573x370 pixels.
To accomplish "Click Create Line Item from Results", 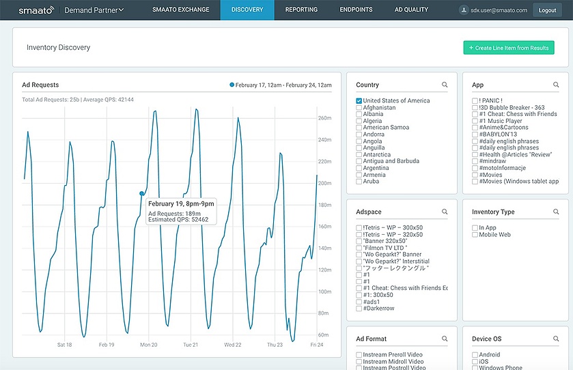I will 509,48.
